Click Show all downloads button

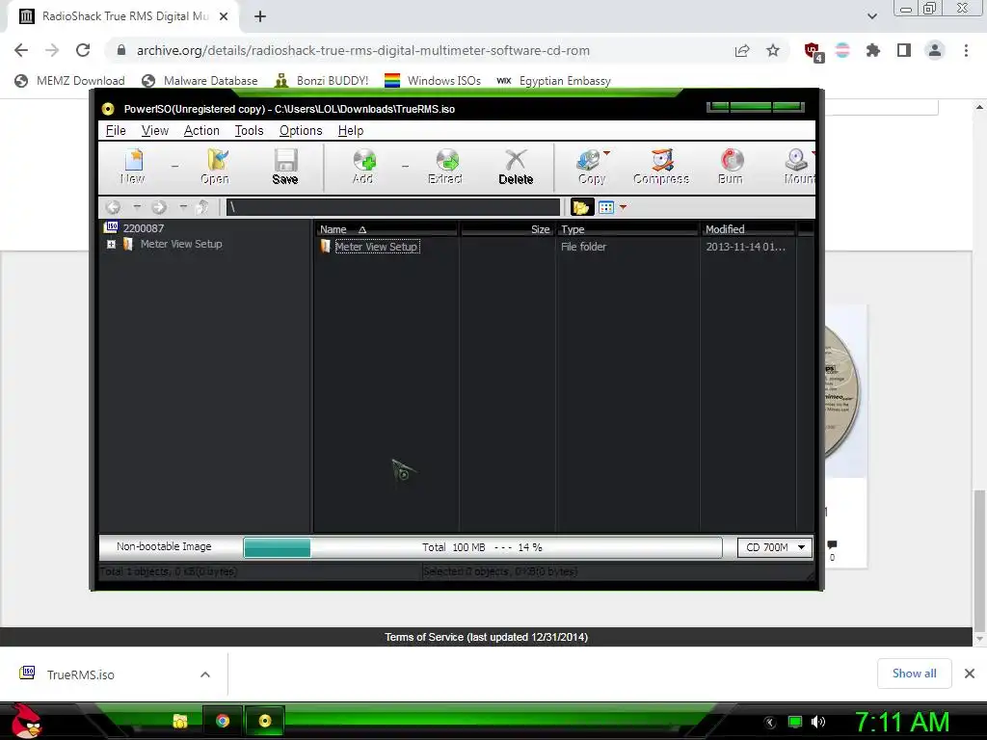(x=914, y=674)
